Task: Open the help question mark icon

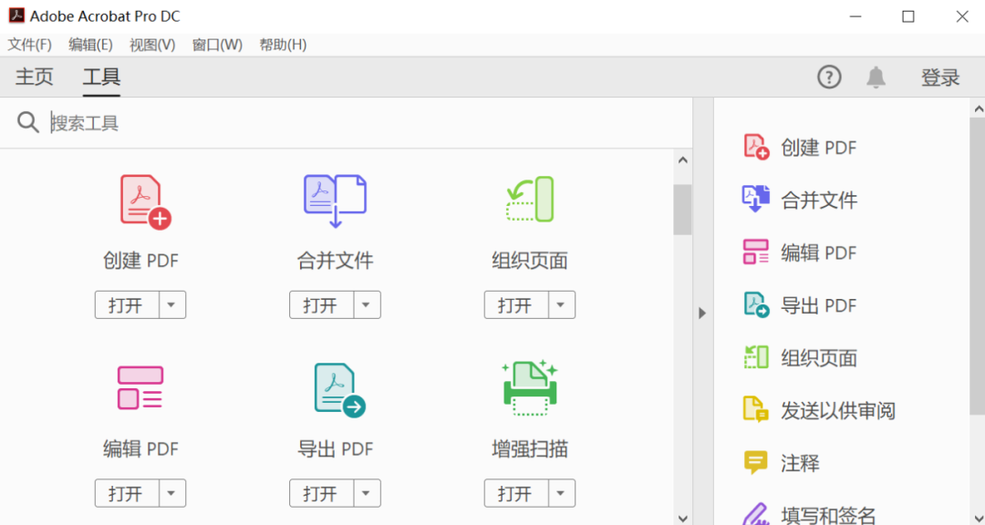Action: click(x=829, y=77)
